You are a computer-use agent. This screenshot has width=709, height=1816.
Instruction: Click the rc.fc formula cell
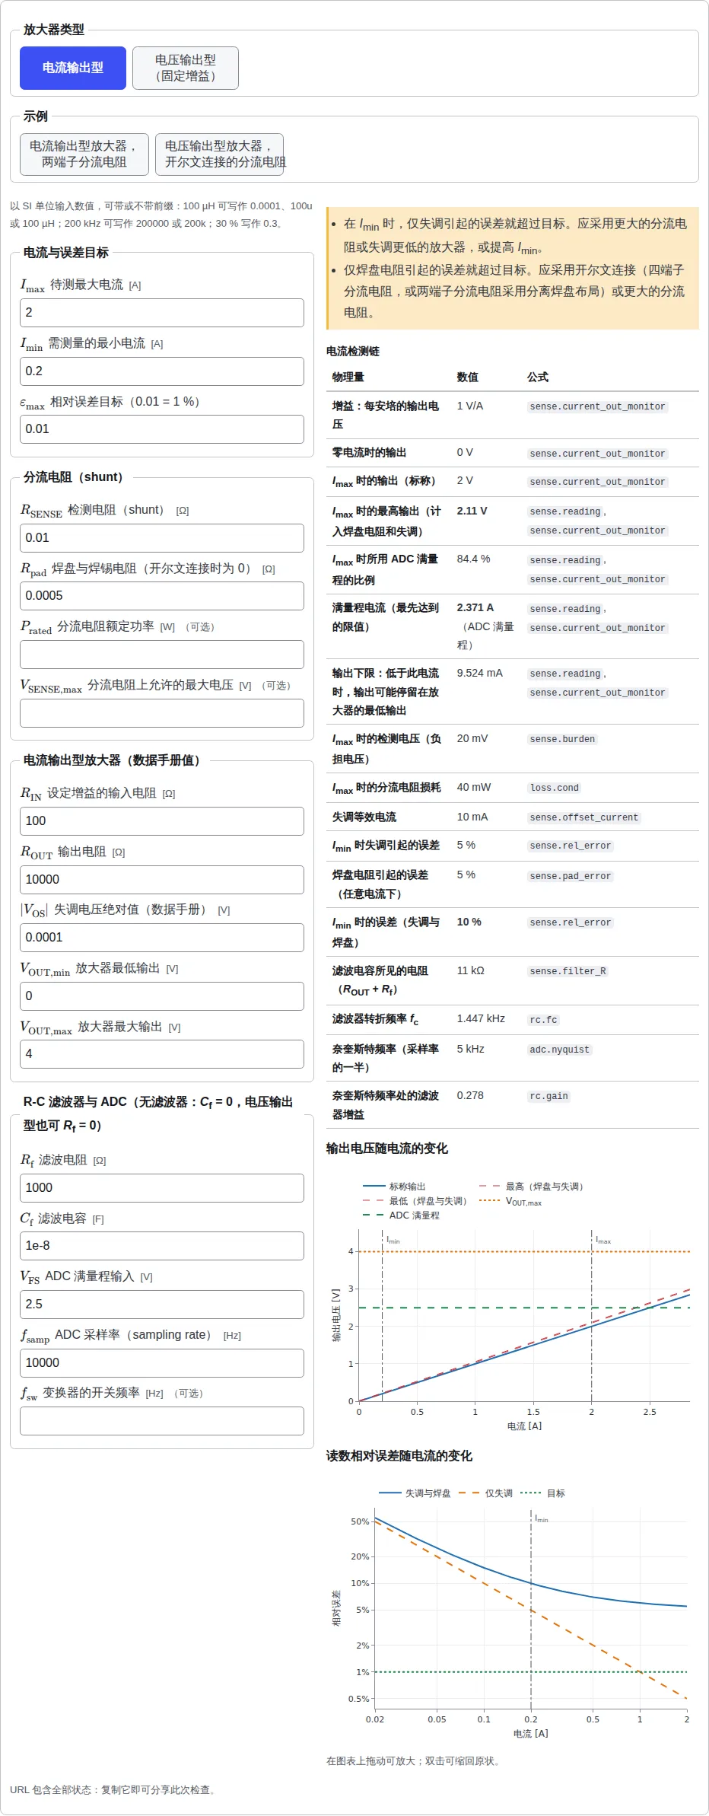coord(544,1020)
